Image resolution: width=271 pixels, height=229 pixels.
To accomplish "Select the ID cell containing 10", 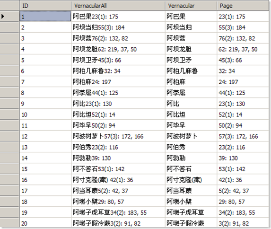I will pos(45,114).
